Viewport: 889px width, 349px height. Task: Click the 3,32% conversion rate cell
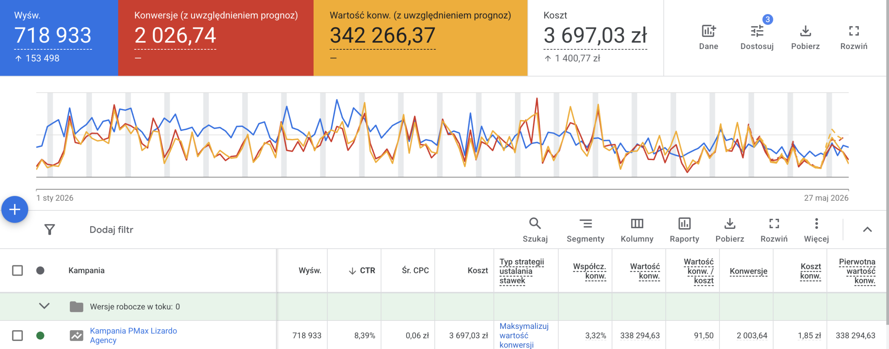coord(596,335)
